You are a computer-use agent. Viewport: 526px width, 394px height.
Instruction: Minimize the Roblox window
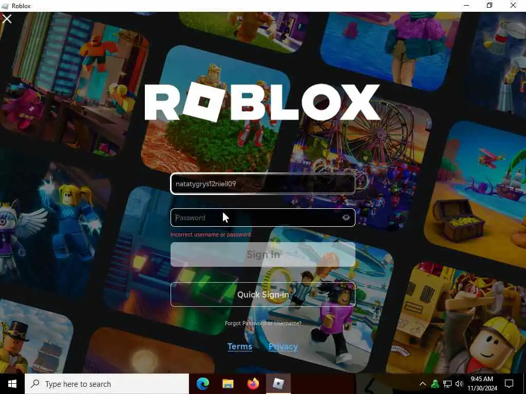(466, 5)
